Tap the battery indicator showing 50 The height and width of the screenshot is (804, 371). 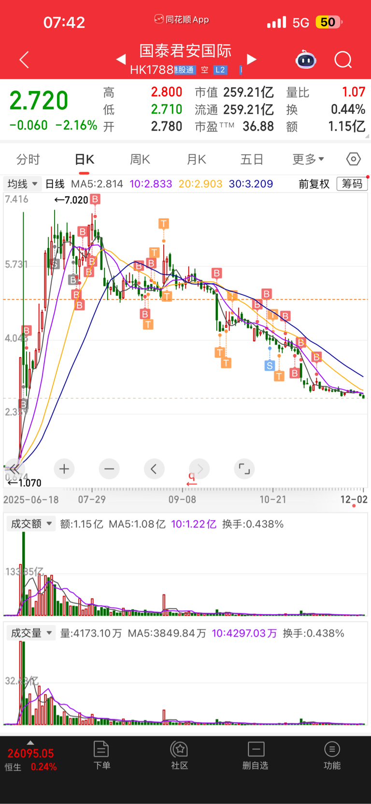click(328, 22)
